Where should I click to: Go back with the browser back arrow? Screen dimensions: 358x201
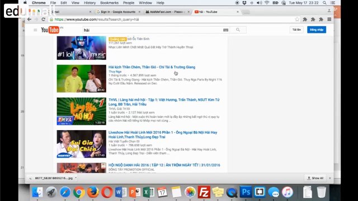(x=29, y=20)
